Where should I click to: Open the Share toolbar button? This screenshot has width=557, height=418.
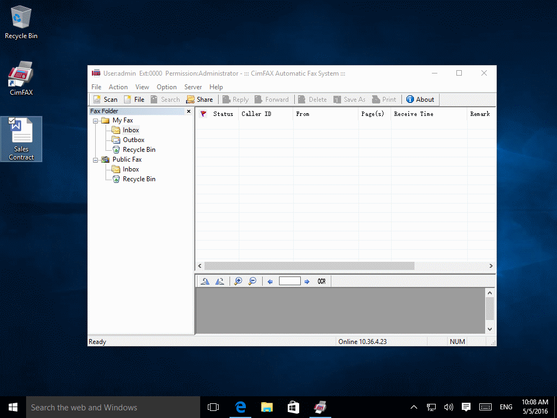pos(200,100)
